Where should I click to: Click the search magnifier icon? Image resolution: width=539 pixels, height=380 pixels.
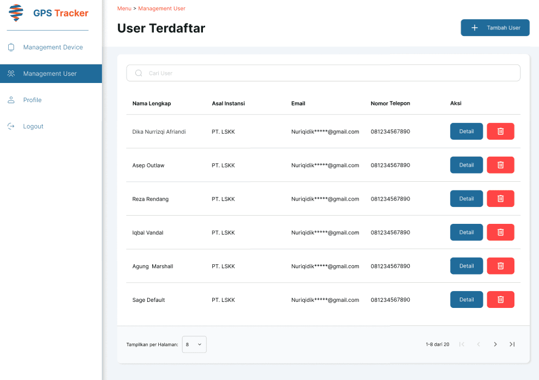tap(139, 73)
